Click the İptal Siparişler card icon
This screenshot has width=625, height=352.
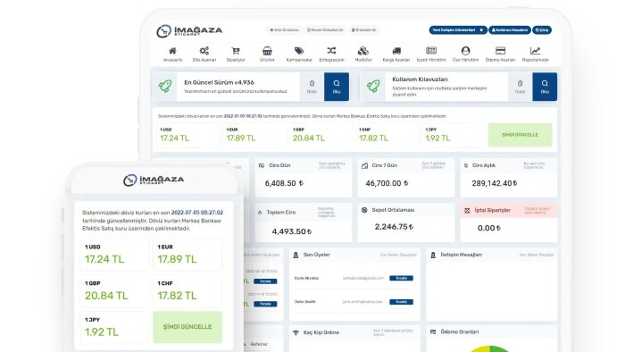pos(467,210)
